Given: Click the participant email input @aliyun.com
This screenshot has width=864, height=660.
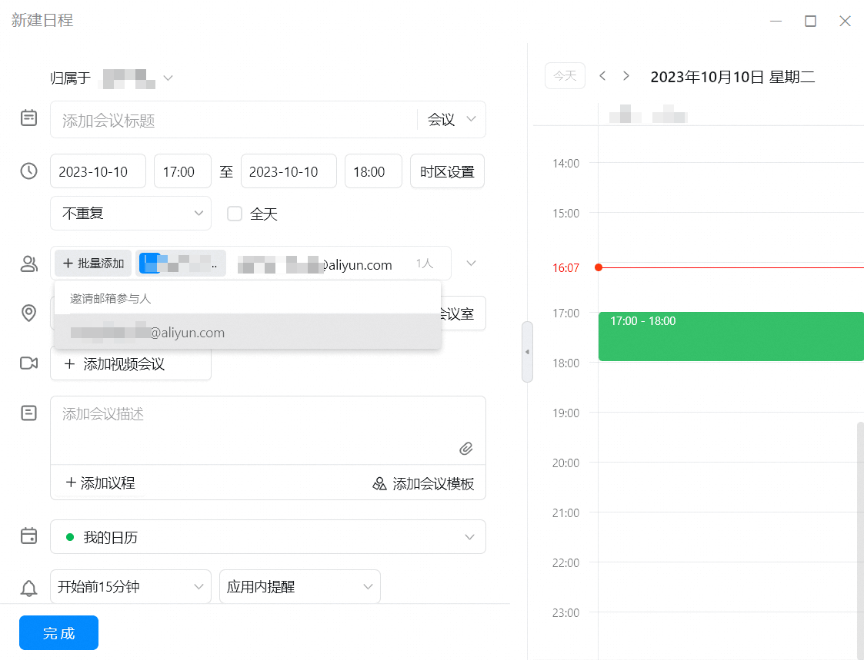Looking at the screenshot, I should tap(315, 264).
